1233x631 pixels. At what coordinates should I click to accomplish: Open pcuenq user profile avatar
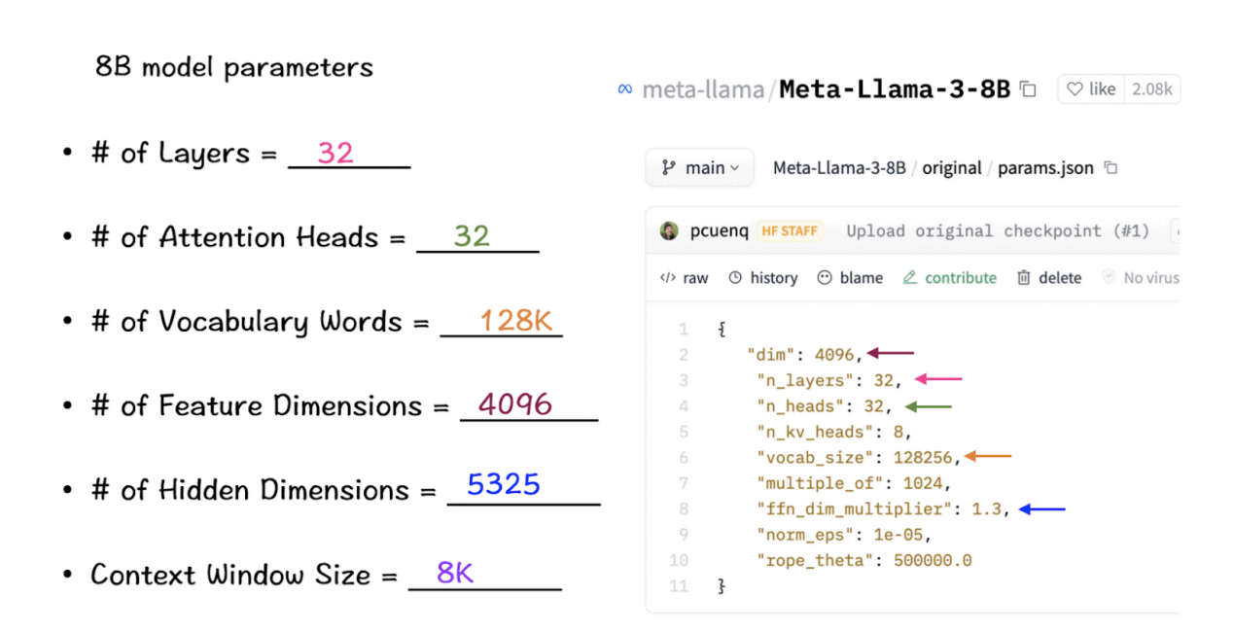pyautogui.click(x=669, y=231)
